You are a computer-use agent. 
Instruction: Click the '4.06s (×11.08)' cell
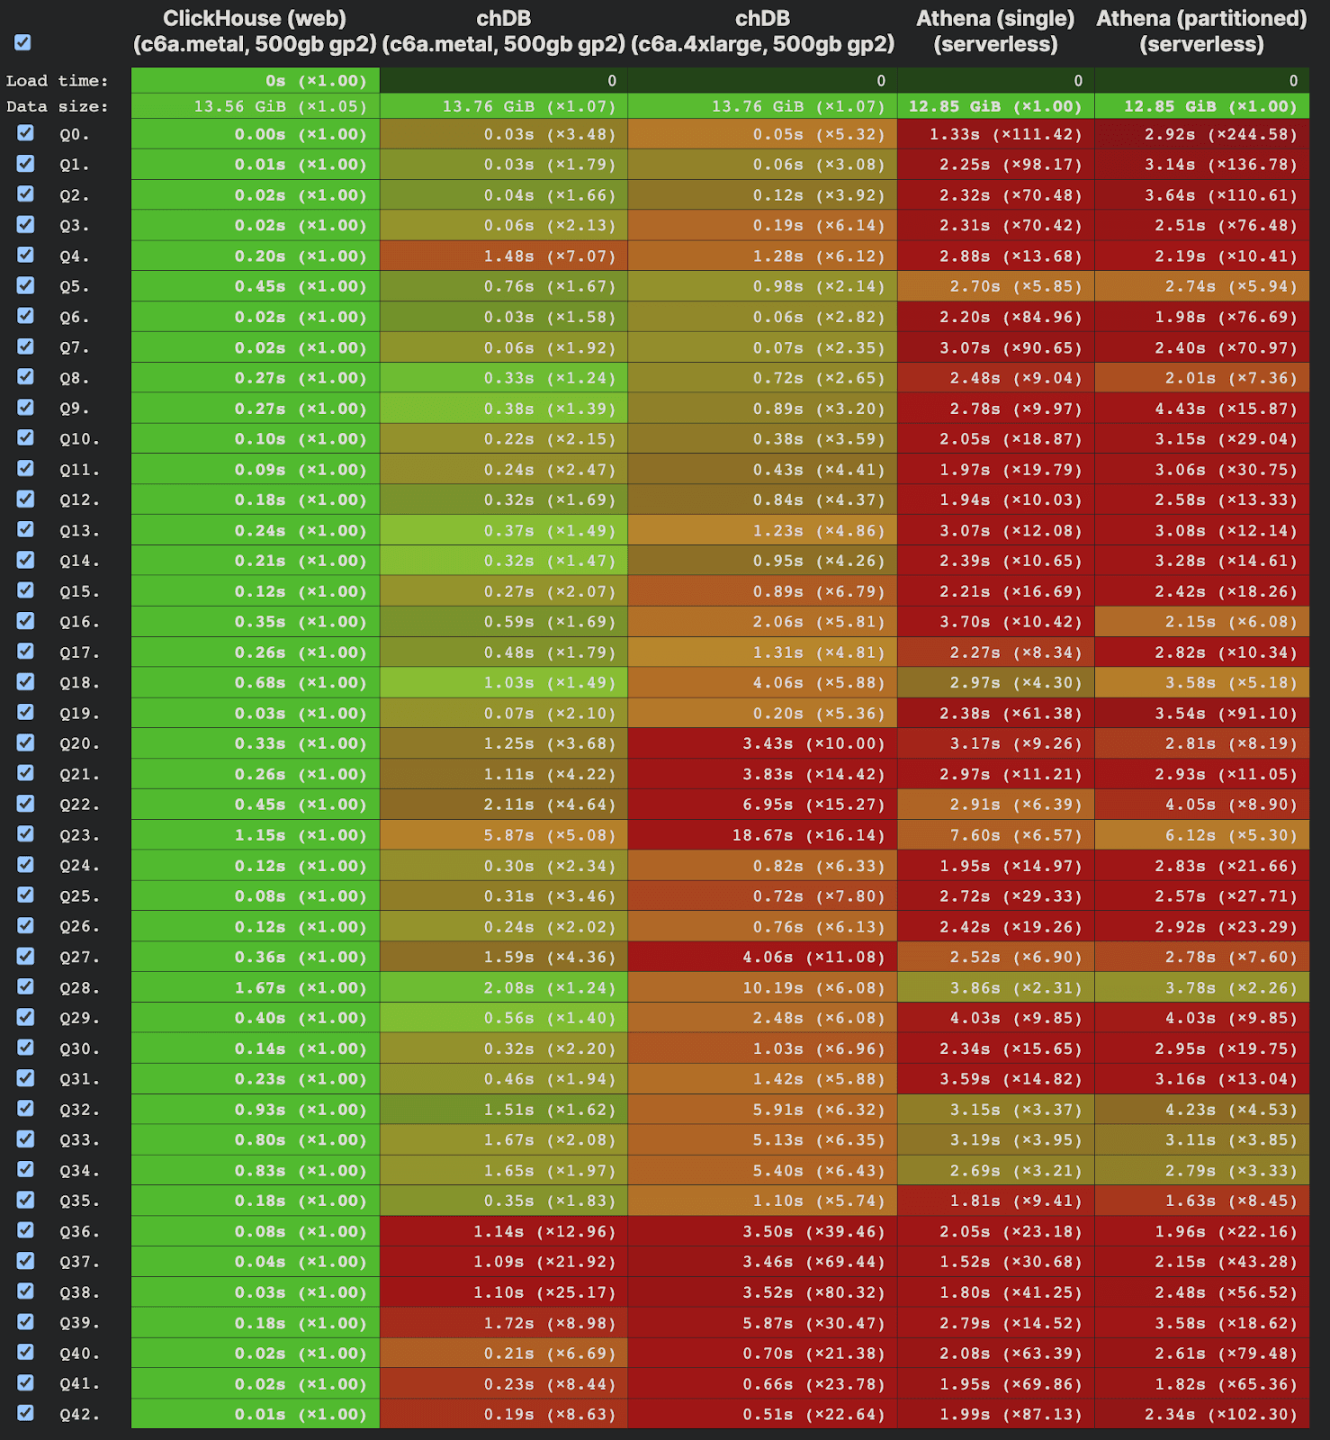pyautogui.click(x=763, y=958)
